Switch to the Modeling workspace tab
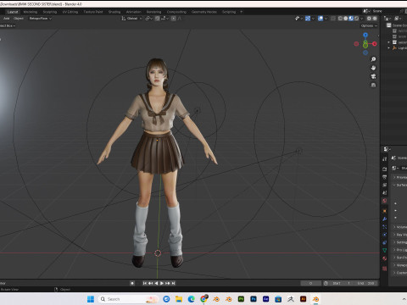Viewport: 407px width, 305px height. coord(31,12)
